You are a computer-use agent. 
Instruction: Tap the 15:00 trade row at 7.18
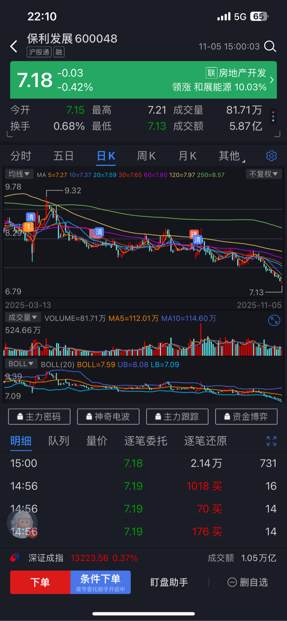[x=143, y=463]
